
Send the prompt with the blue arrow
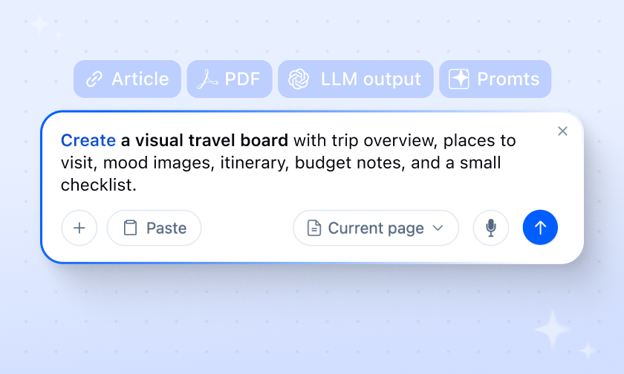540,228
